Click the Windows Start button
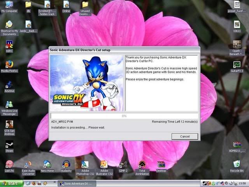Screen dimensions: 249x187 point(11,183)
